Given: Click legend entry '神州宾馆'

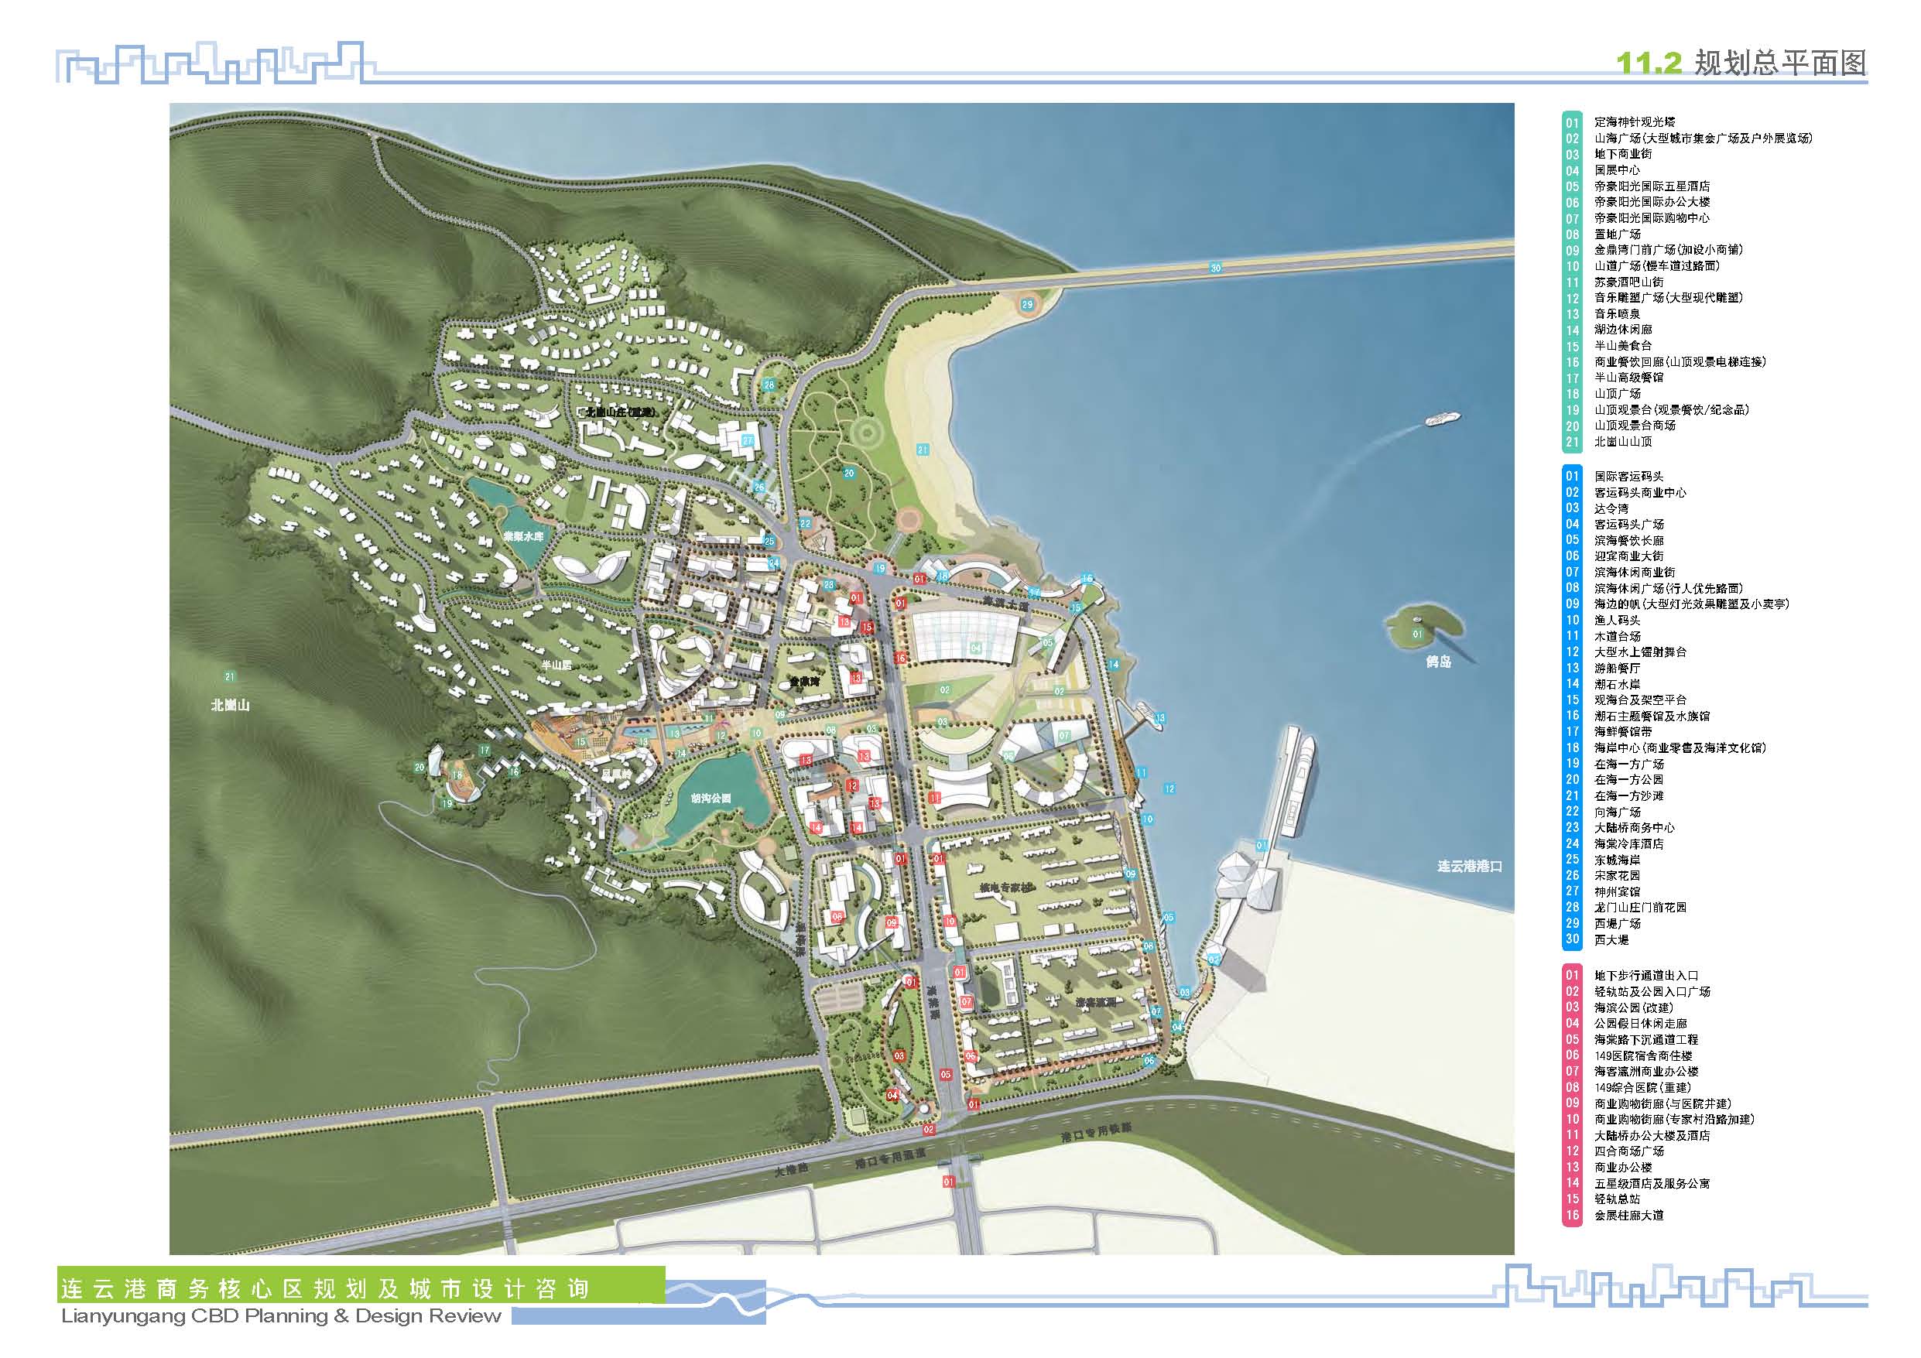Looking at the screenshot, I should coord(1617,891).
